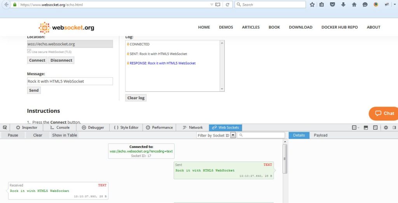Expand the add-on toolbar dropdown arrow
This screenshot has height=203, width=398.
(395, 4)
